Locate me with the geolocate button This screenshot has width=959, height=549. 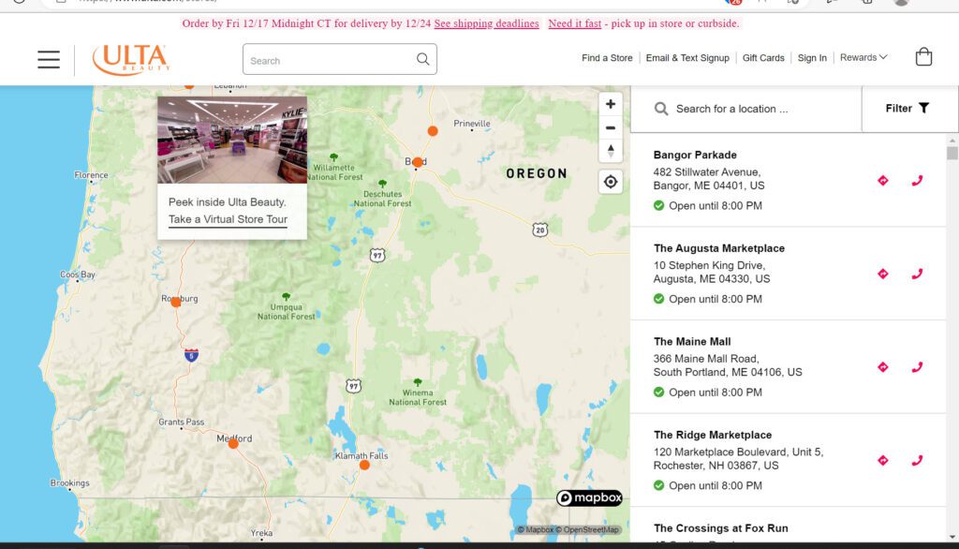tap(611, 182)
